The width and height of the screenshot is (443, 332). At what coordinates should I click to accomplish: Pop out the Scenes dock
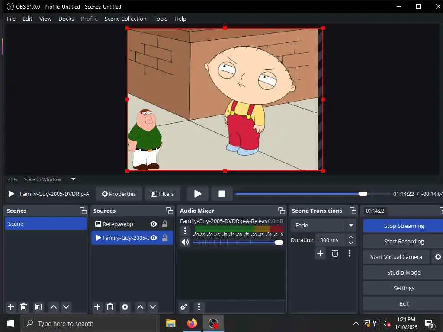[x=83, y=211]
